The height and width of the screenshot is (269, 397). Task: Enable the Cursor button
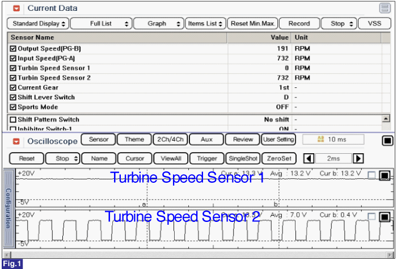pyautogui.click(x=135, y=158)
